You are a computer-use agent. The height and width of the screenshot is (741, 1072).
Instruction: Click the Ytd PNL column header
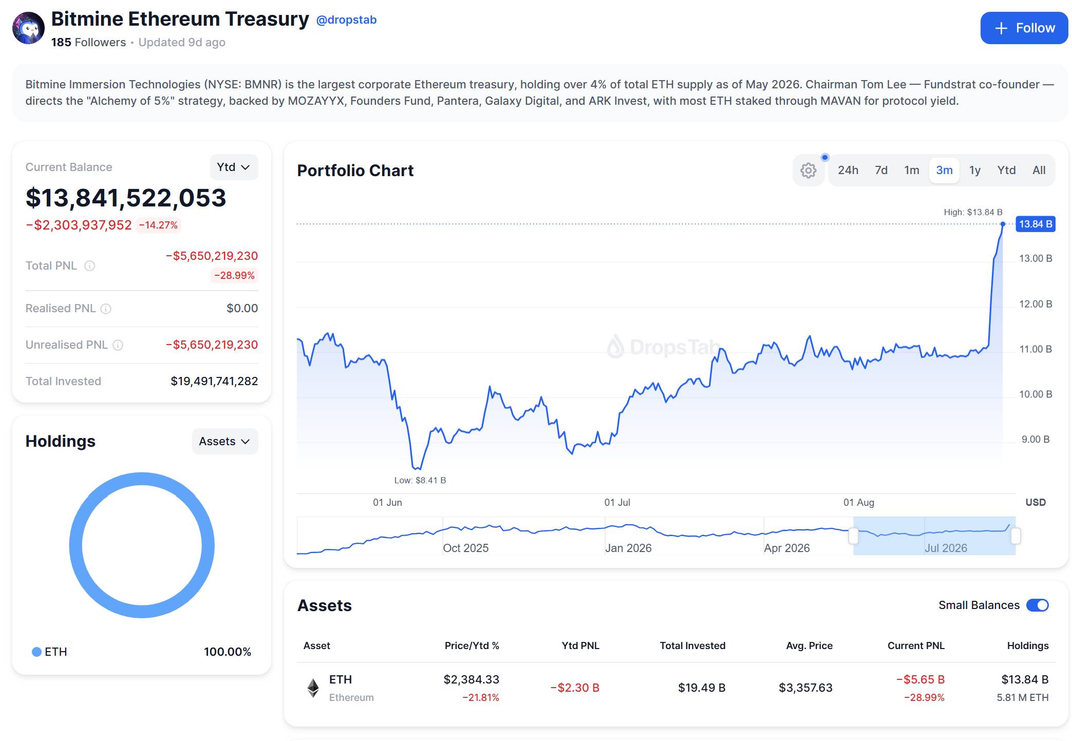coord(580,646)
